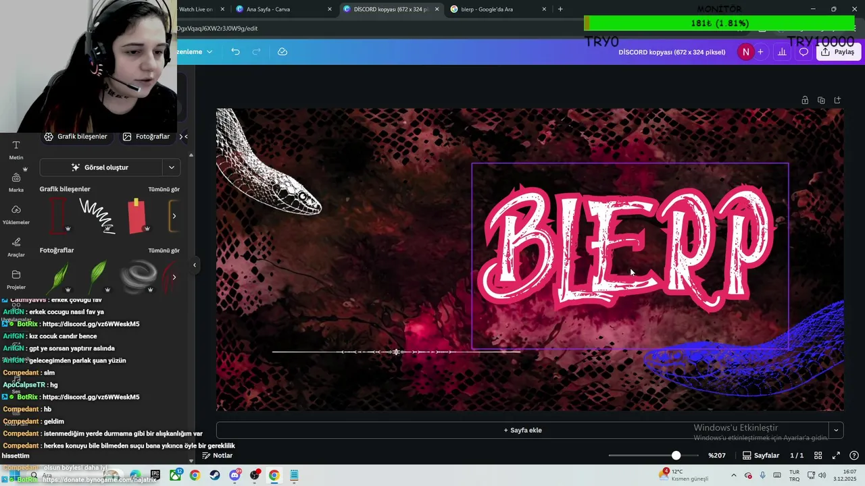Open the Projeler projects panel
This screenshot has width=865, height=486.
[x=16, y=279]
